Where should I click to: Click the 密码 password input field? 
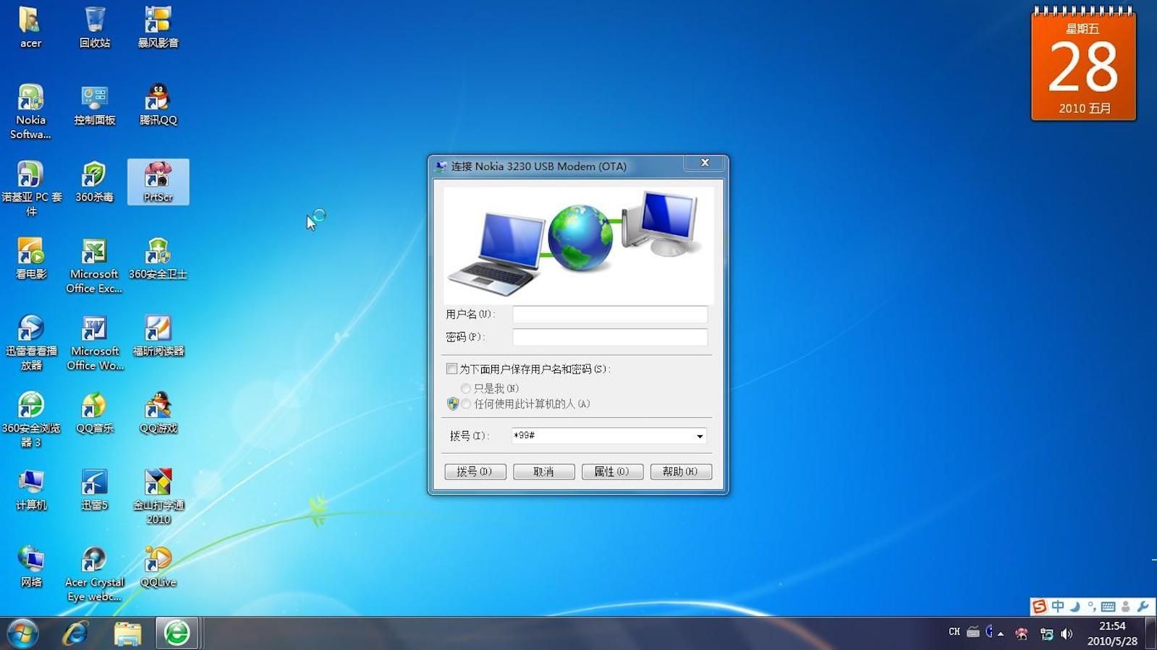[x=609, y=337]
